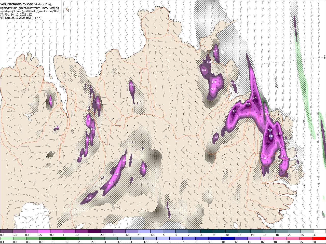Pick the bright red bottom legend swatch after 30
Image resolution: width=326 pixels, height=244 pixels.
coord(319,239)
